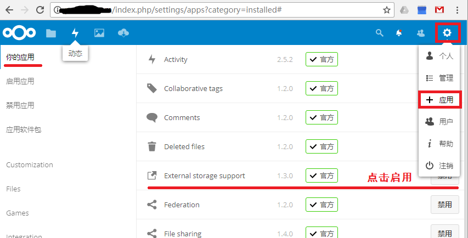Click the browser address bar
Screen dimensions: 468x238
pyautogui.click(x=222, y=10)
